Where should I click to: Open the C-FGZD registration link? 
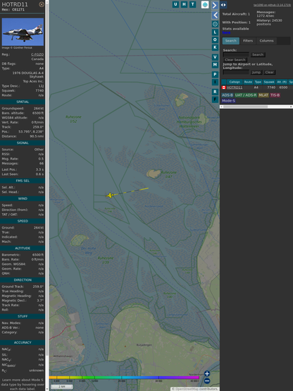point(37,54)
